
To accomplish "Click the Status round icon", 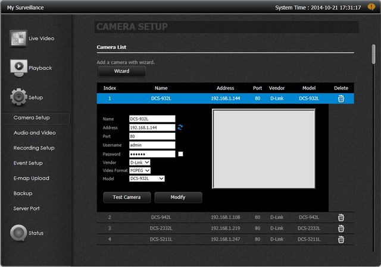I will click(x=18, y=233).
